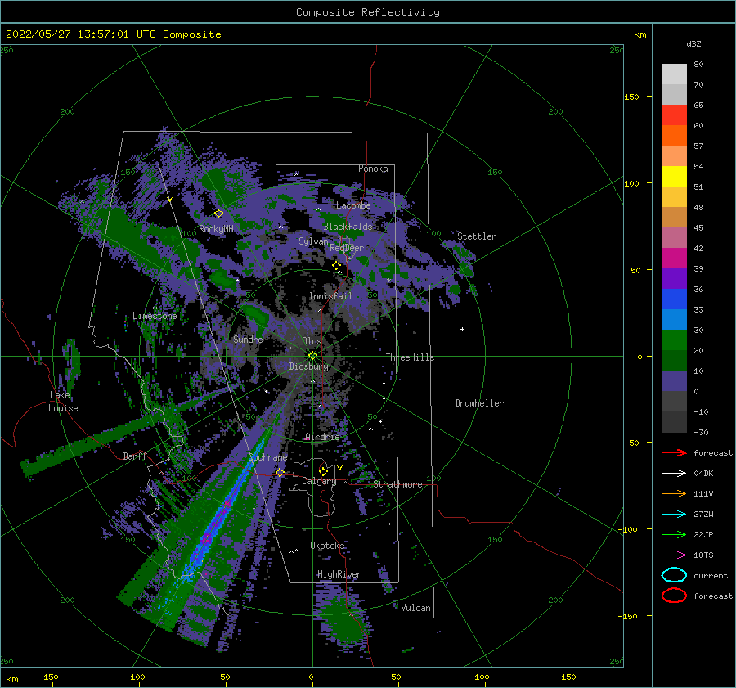Click the Sundre label
Viewport: 736px width, 688px height.
coord(248,339)
